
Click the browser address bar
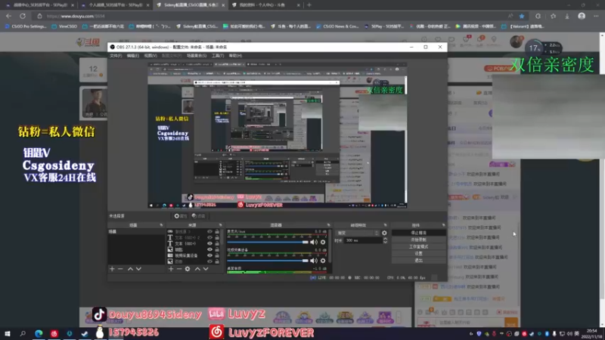coord(270,16)
